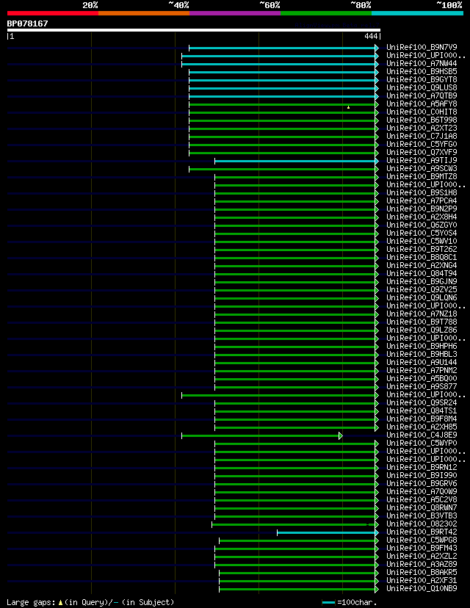Open hit UniRef100_B9MTZ8
Screen dimensions: 470x608
pyautogui.click(x=422, y=177)
